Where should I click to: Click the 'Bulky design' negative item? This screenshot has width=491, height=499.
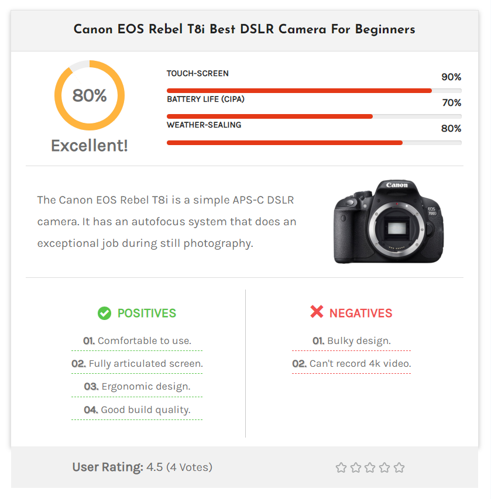[x=351, y=340]
